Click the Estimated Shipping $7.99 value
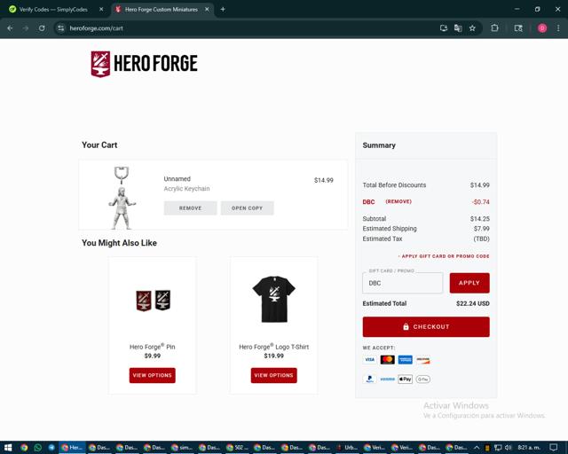568x454 pixels. pyautogui.click(x=481, y=229)
